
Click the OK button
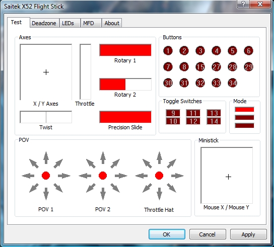(167, 234)
